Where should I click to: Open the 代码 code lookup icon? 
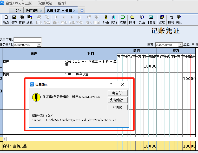pos(114,20)
